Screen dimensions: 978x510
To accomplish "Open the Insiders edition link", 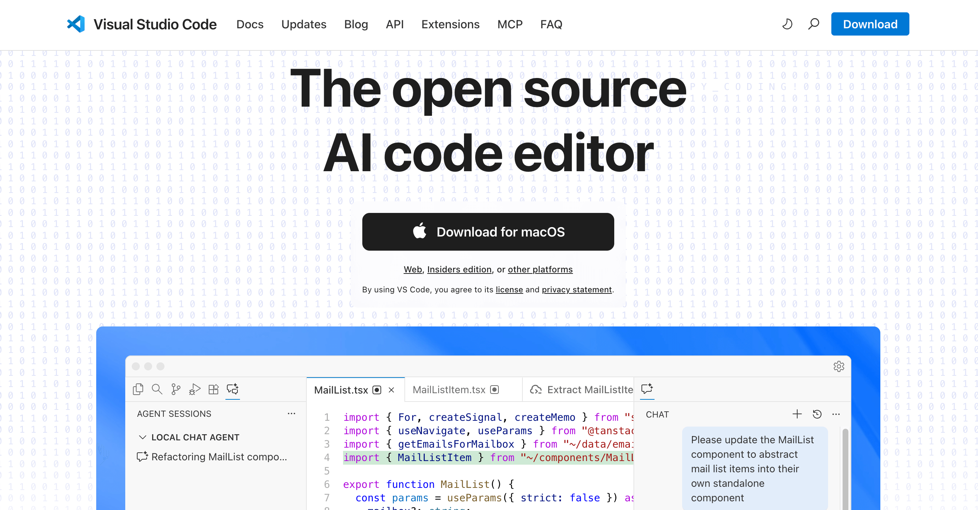I will [459, 270].
